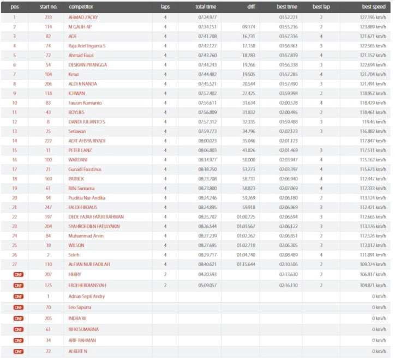Open DESKIAN PRIANGGA's competitor link
The height and width of the screenshot is (362, 395).
coord(87,65)
